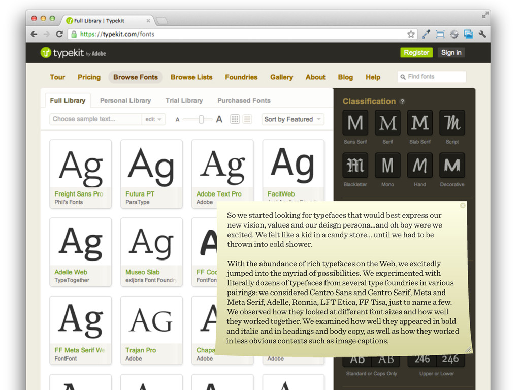Switch to grid view of fonts
The height and width of the screenshot is (390, 520).
point(235,119)
